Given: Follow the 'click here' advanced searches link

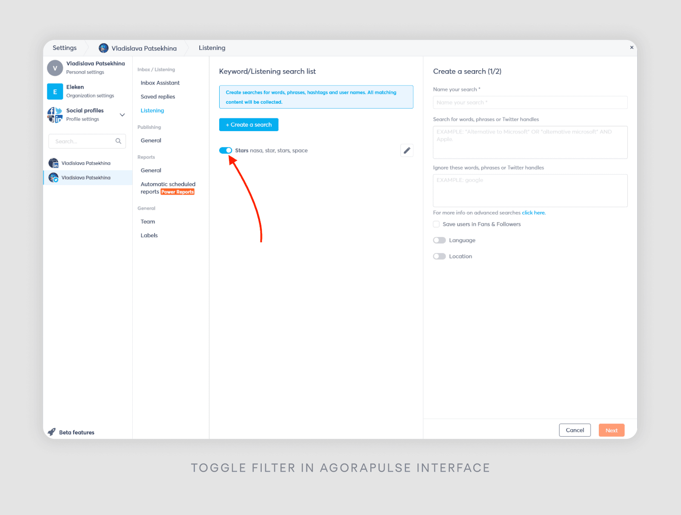Looking at the screenshot, I should tap(534, 213).
